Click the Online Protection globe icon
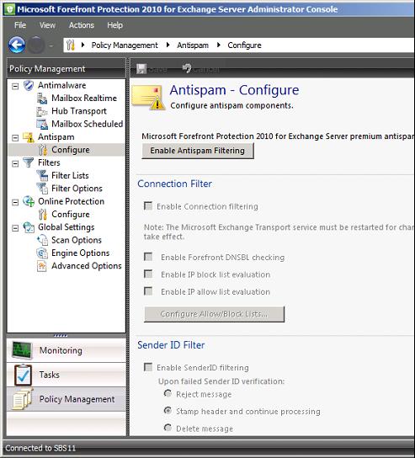Screen dimensions: 415x458 coord(29,201)
